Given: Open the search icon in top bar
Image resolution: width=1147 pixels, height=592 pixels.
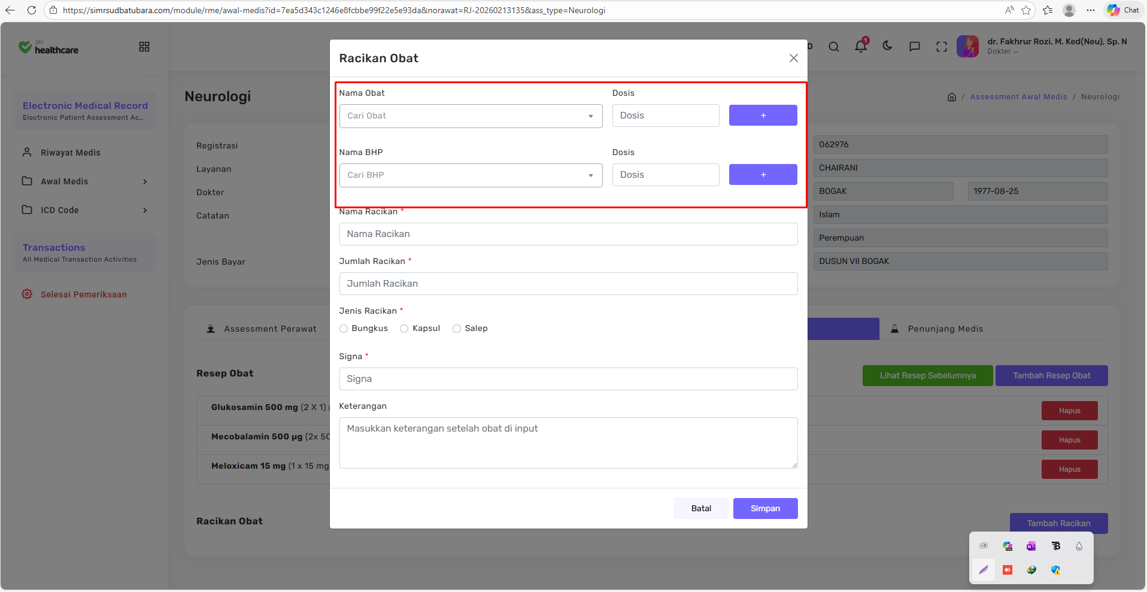Looking at the screenshot, I should click(x=834, y=47).
